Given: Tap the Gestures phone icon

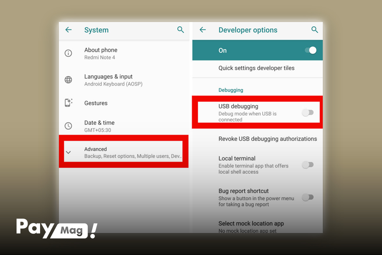Looking at the screenshot, I should click(68, 103).
